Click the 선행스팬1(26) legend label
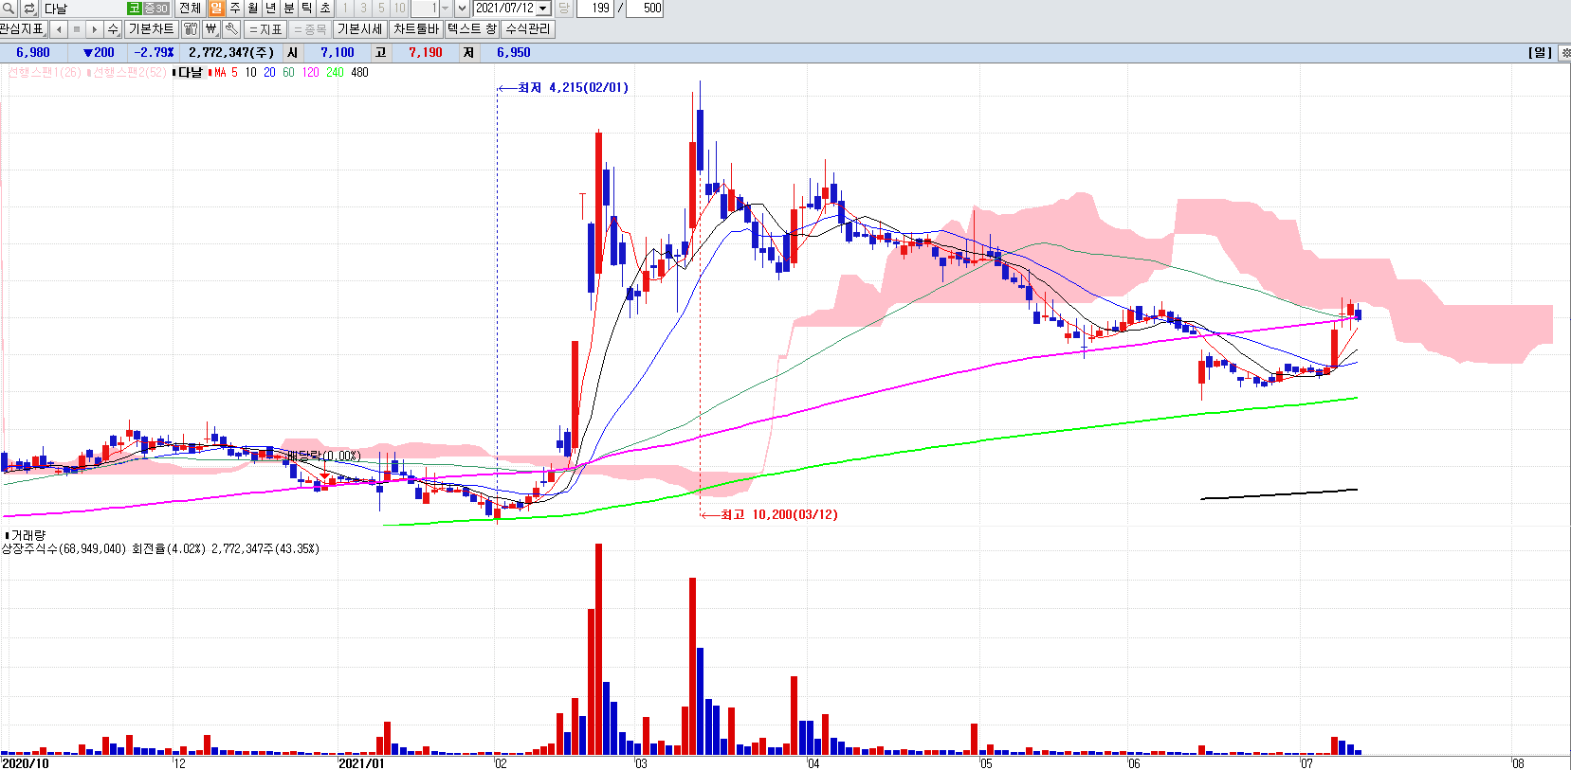 [x=44, y=72]
